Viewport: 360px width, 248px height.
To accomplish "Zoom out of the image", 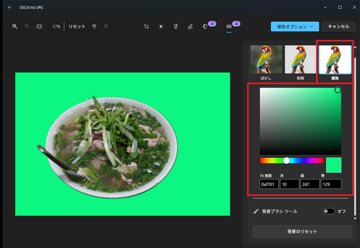I will pyautogui.click(x=27, y=26).
